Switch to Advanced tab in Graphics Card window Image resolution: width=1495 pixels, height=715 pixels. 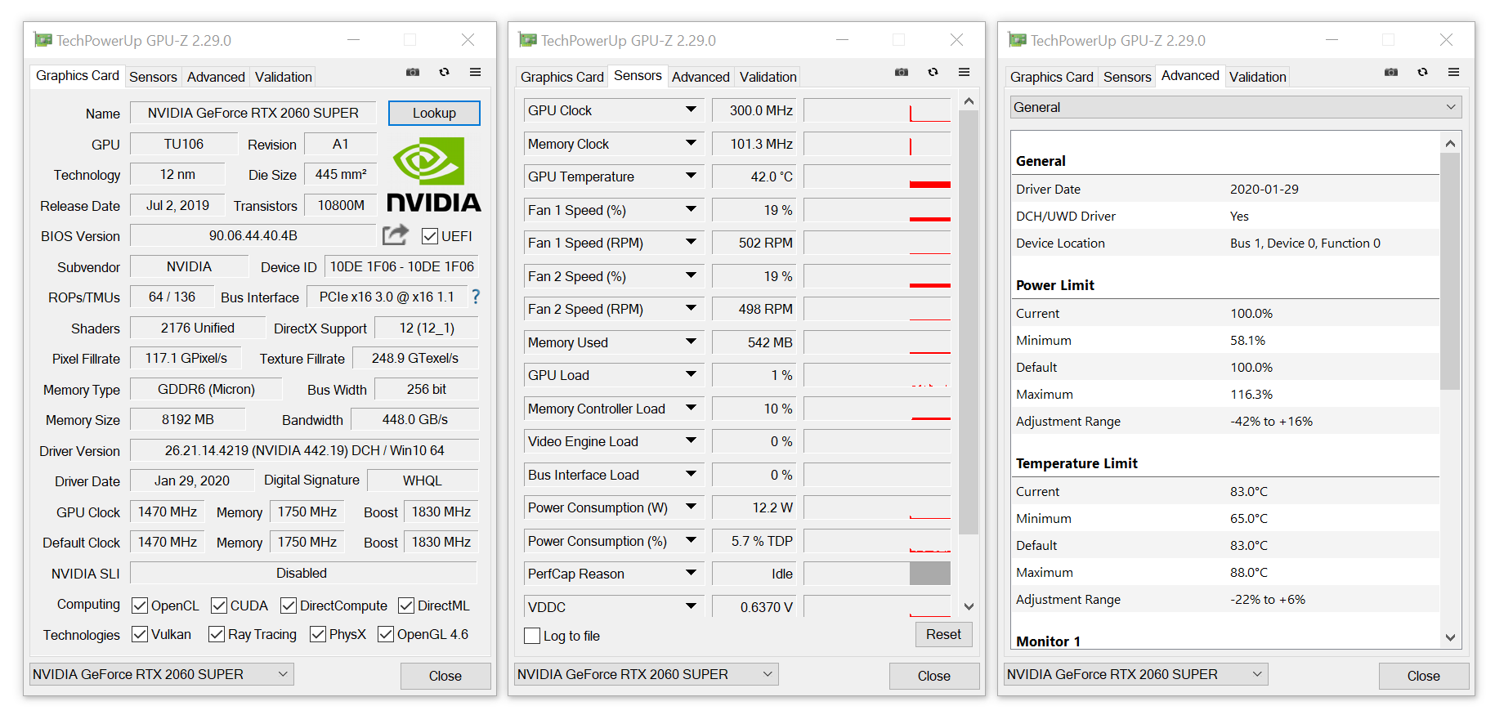tap(216, 77)
